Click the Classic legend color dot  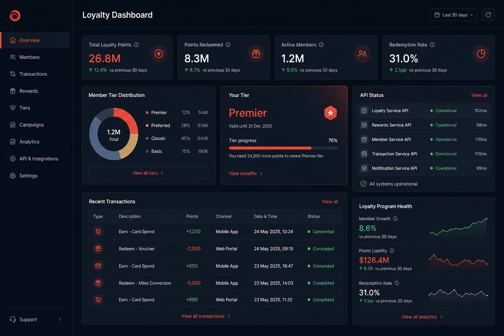147,139
